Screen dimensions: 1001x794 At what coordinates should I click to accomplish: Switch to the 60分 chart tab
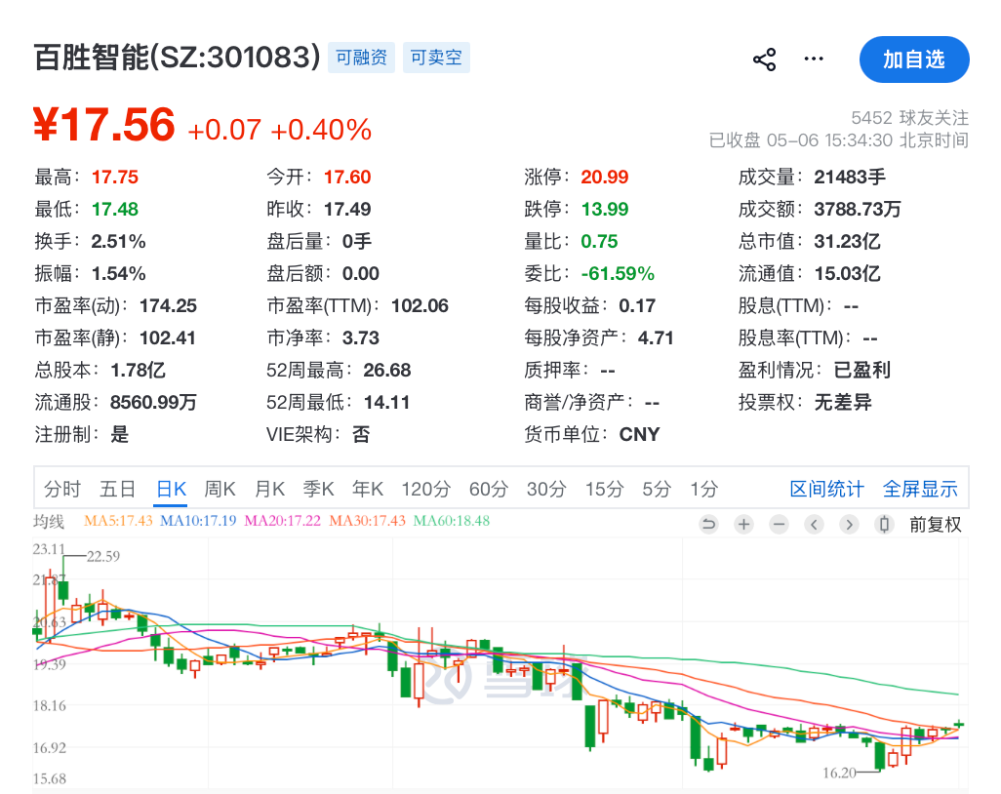[489, 490]
